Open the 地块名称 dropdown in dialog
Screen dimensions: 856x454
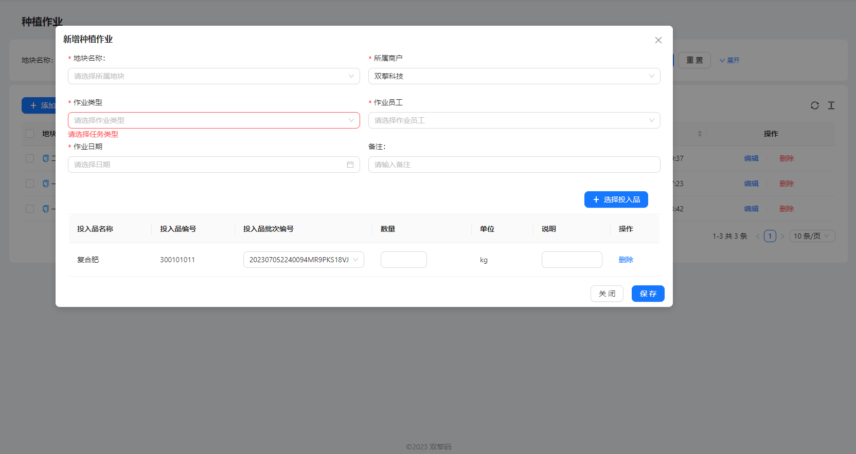[x=213, y=76]
